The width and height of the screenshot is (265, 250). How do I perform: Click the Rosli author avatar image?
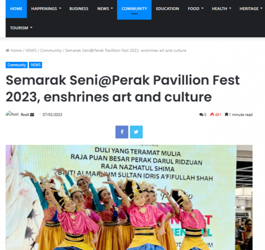click(12, 114)
